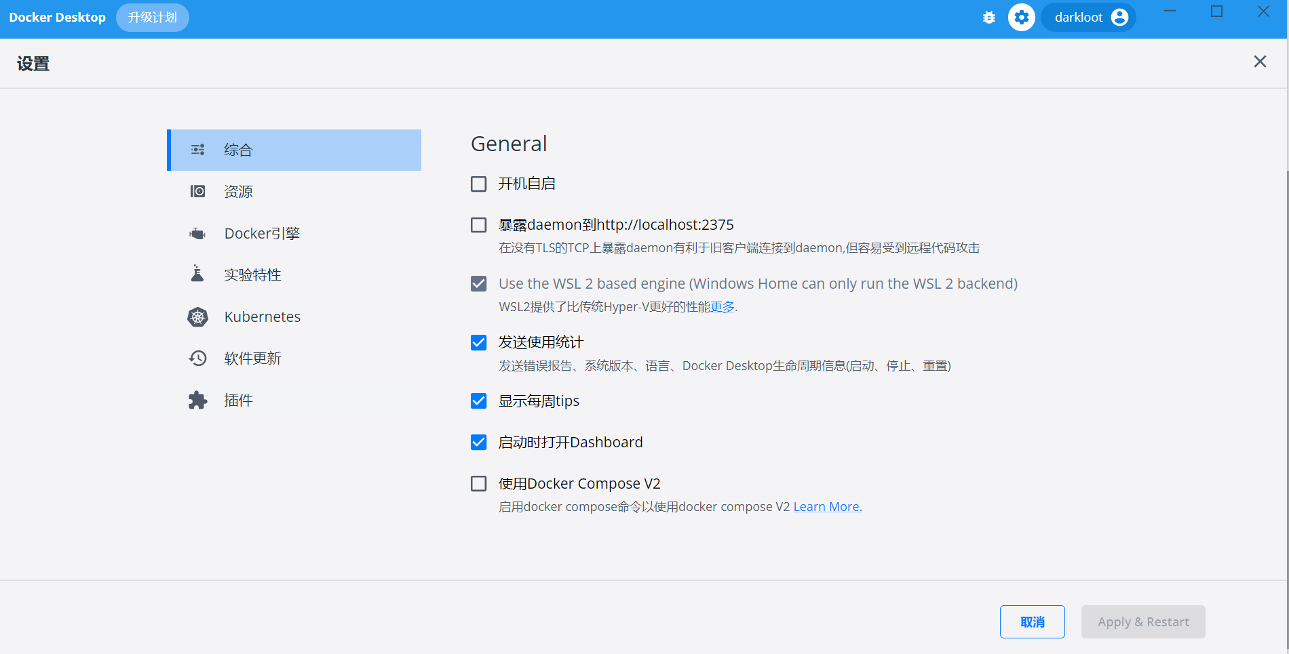1289x654 pixels.
Task: Click the darkloot user avatar icon
Action: point(1119,18)
